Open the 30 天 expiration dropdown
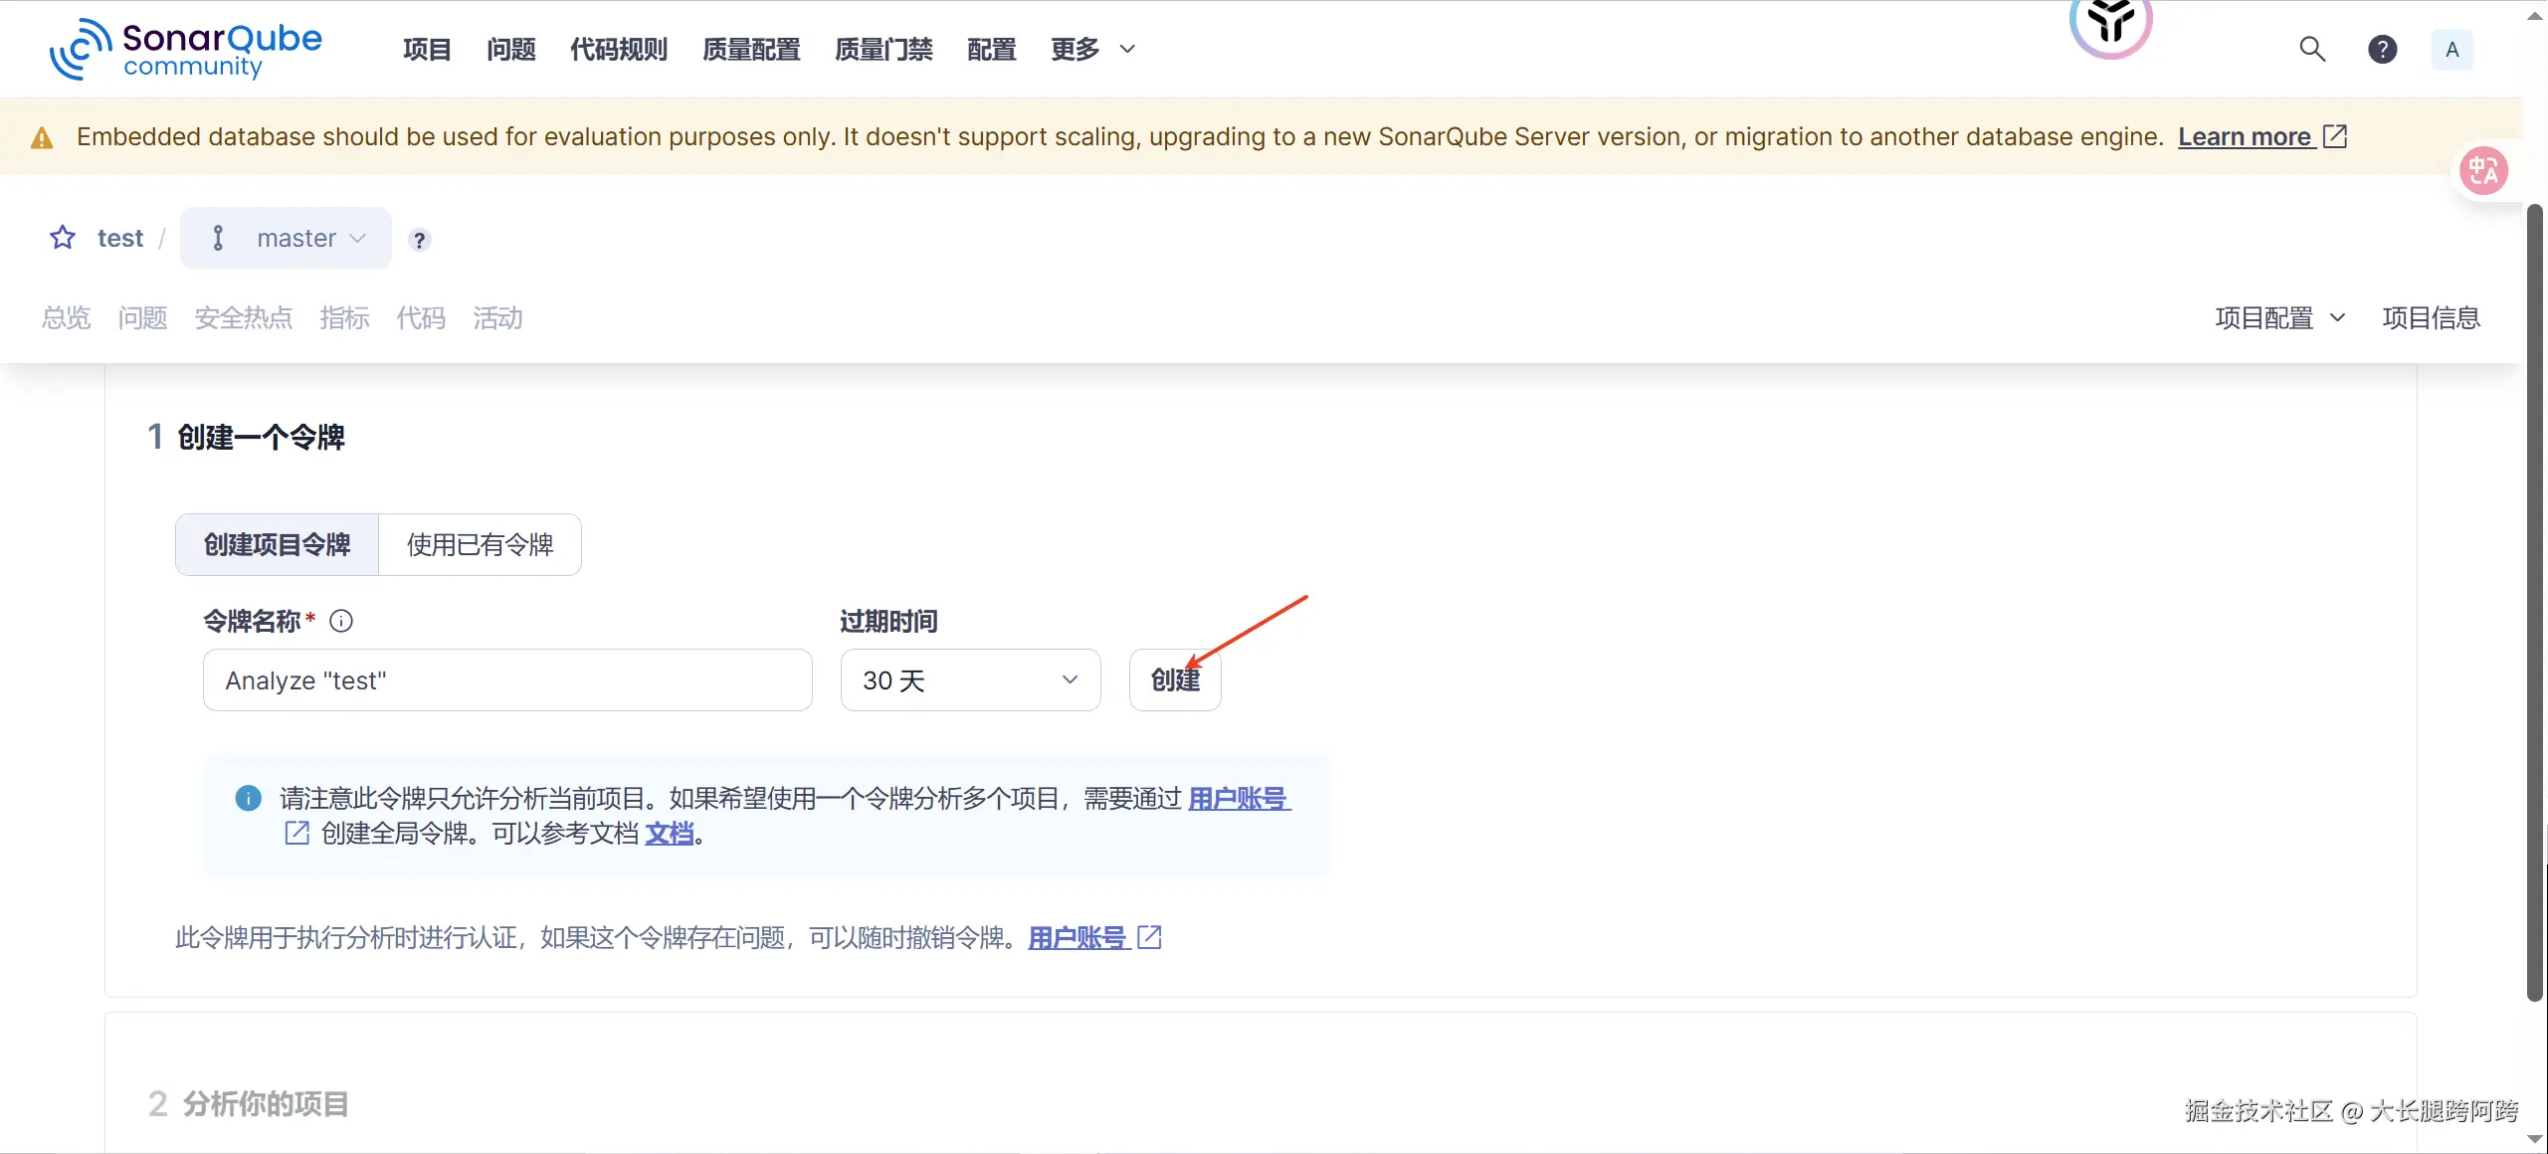 (x=970, y=680)
